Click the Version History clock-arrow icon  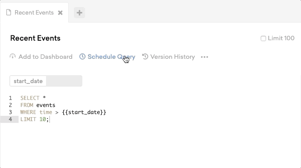145,57
